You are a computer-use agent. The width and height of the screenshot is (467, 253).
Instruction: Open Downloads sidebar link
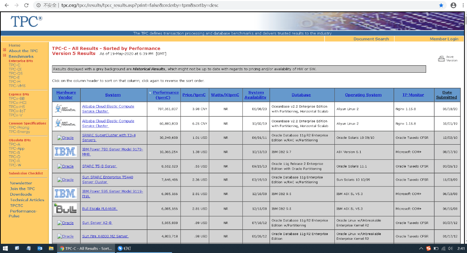pyautogui.click(x=21, y=195)
